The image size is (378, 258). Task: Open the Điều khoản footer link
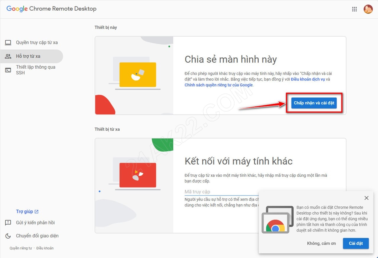pyautogui.click(x=45, y=248)
